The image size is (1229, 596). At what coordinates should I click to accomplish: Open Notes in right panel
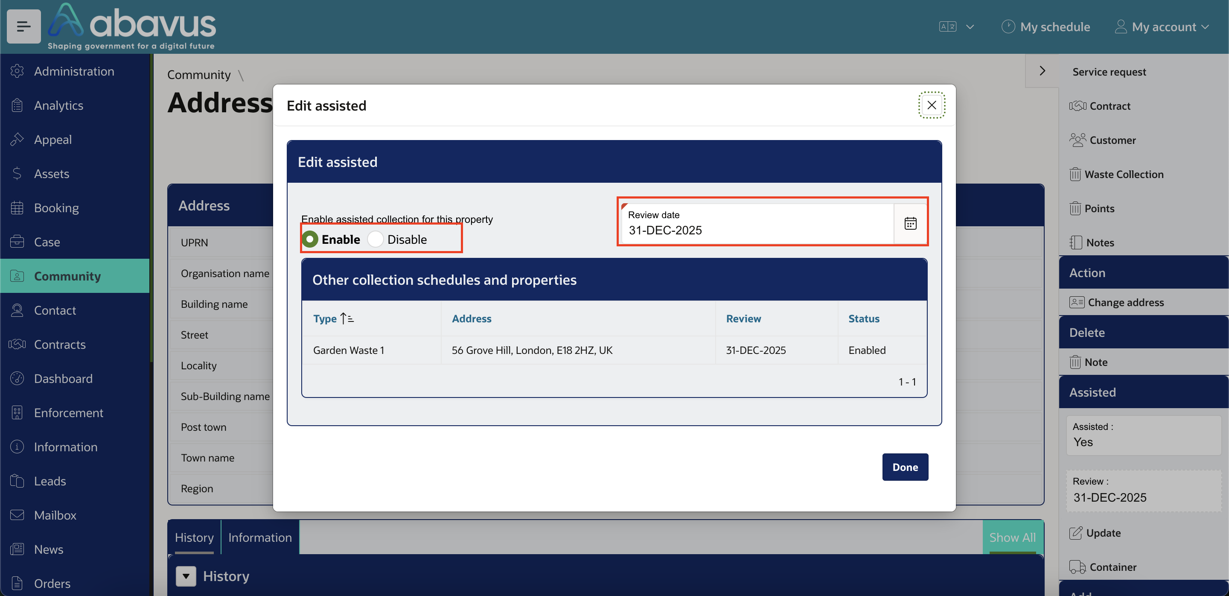tap(1092, 242)
